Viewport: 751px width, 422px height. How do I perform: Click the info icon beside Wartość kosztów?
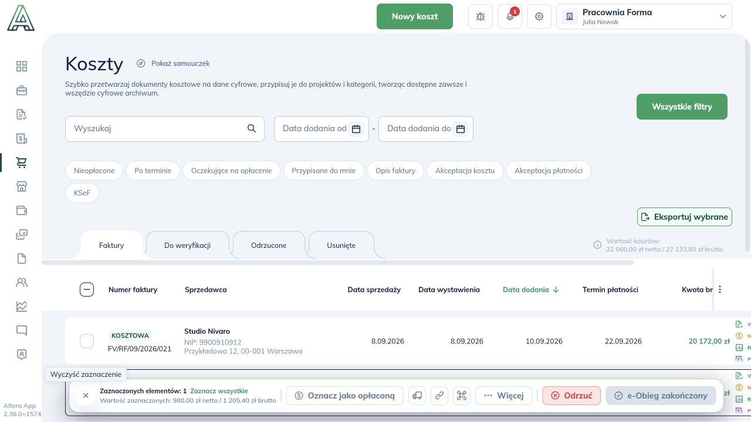(597, 244)
